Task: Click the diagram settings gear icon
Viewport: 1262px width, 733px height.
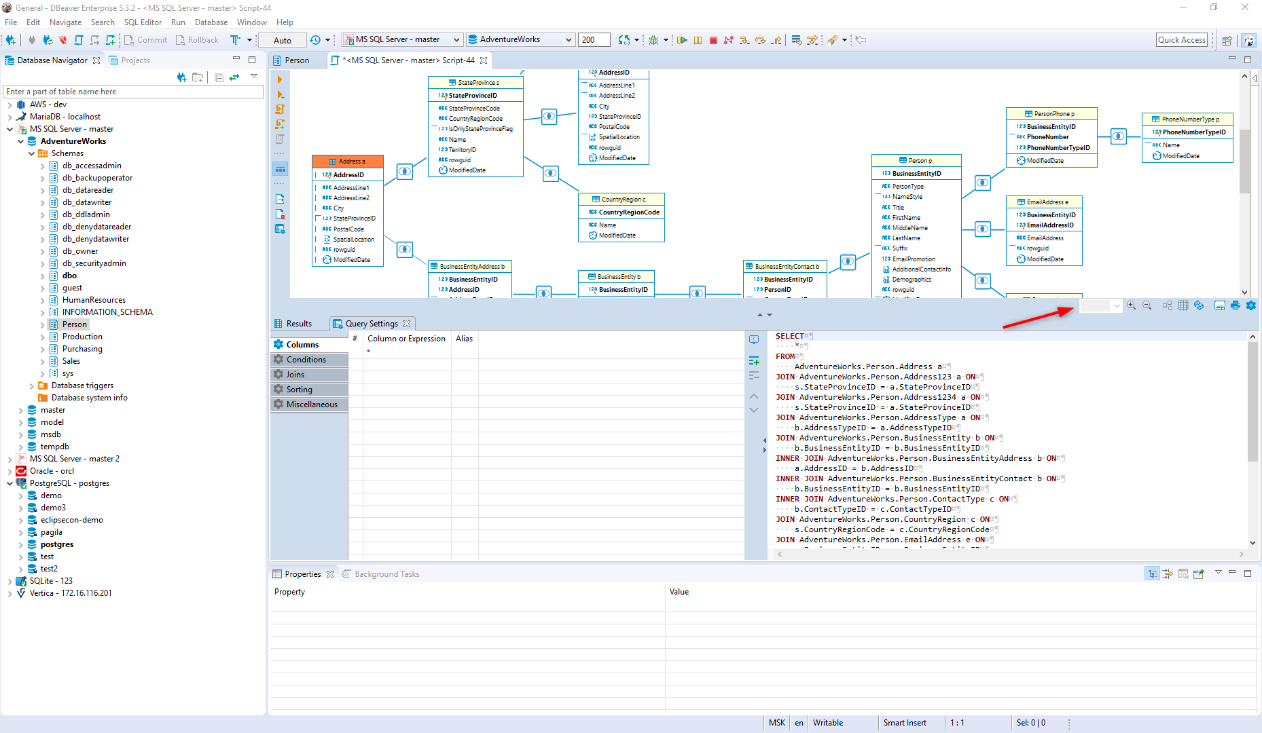Action: (1251, 305)
